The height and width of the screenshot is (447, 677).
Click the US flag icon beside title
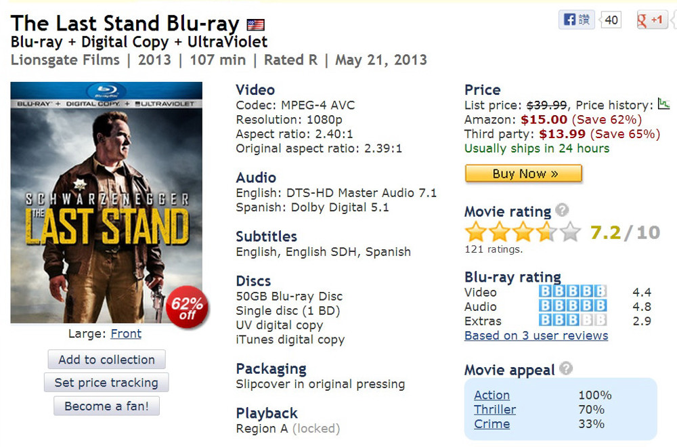point(256,24)
